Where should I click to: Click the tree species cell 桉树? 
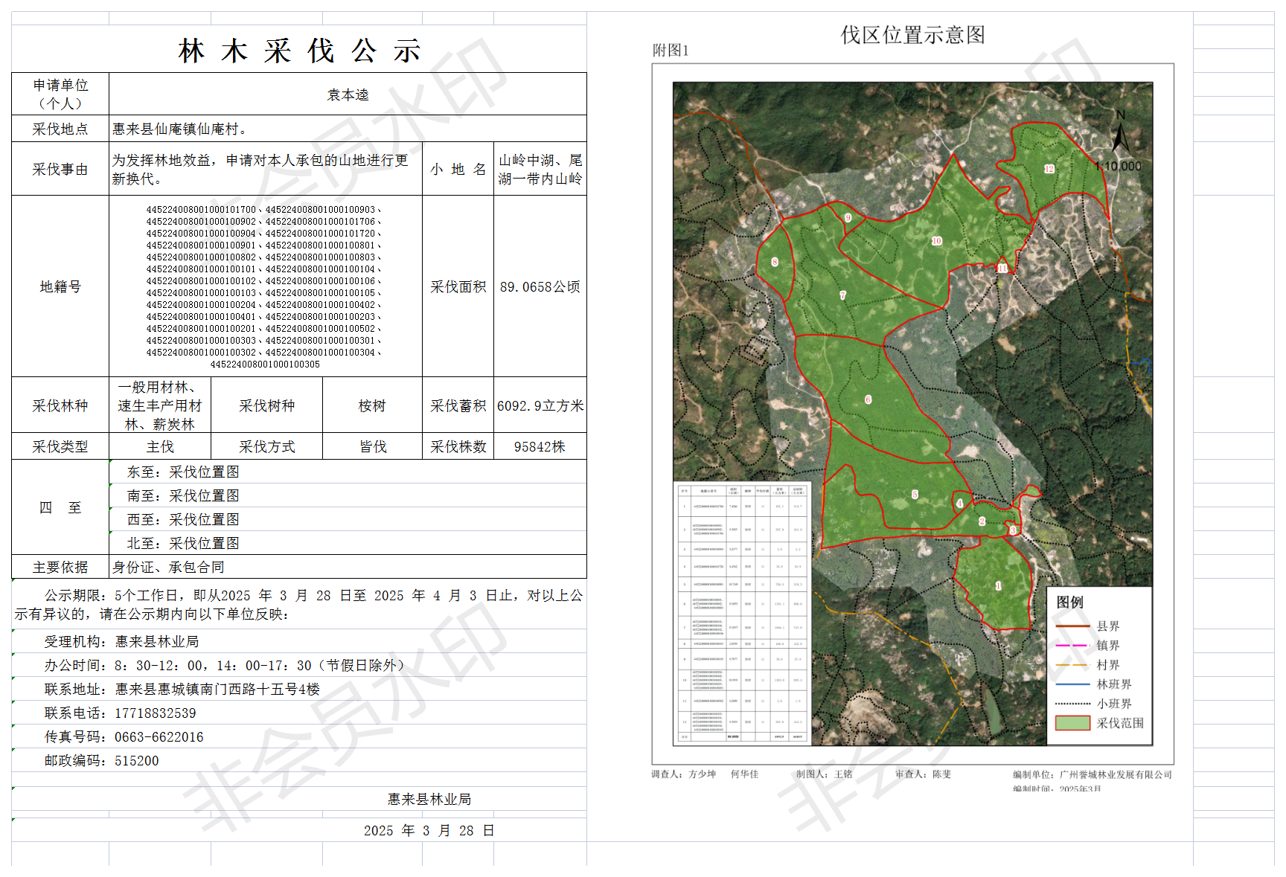(x=372, y=405)
